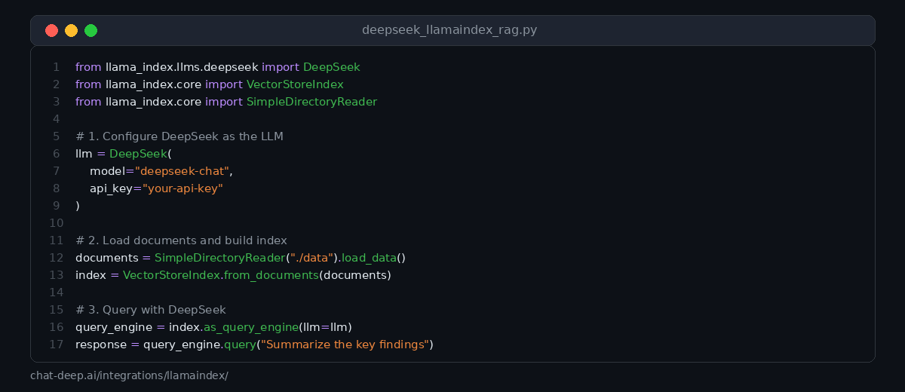The height and width of the screenshot is (392, 905).
Task: Click 'index' variable at start of line 13
Action: tap(91, 275)
